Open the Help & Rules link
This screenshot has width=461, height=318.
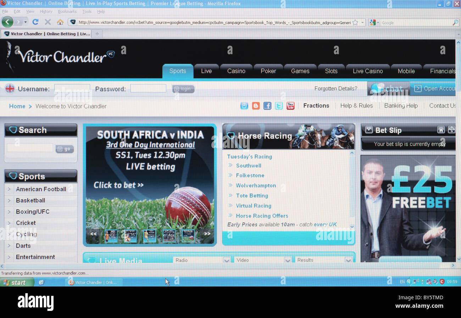click(x=356, y=106)
